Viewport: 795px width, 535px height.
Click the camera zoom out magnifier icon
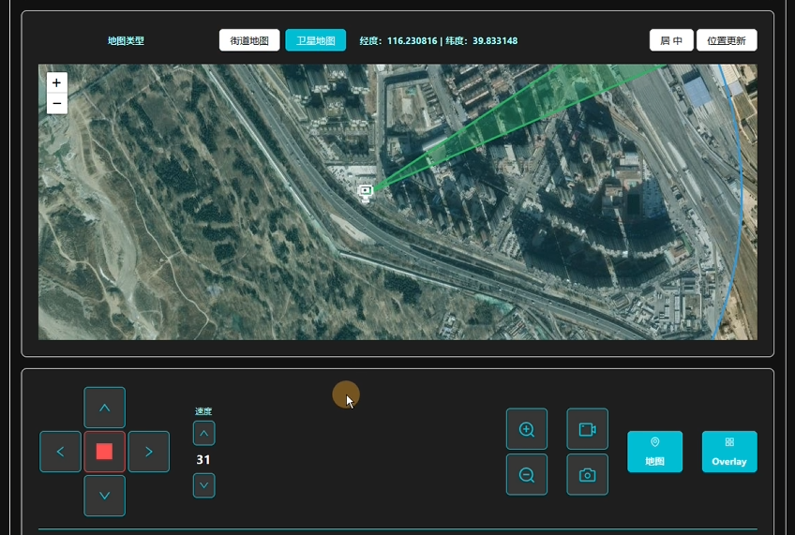tap(527, 475)
